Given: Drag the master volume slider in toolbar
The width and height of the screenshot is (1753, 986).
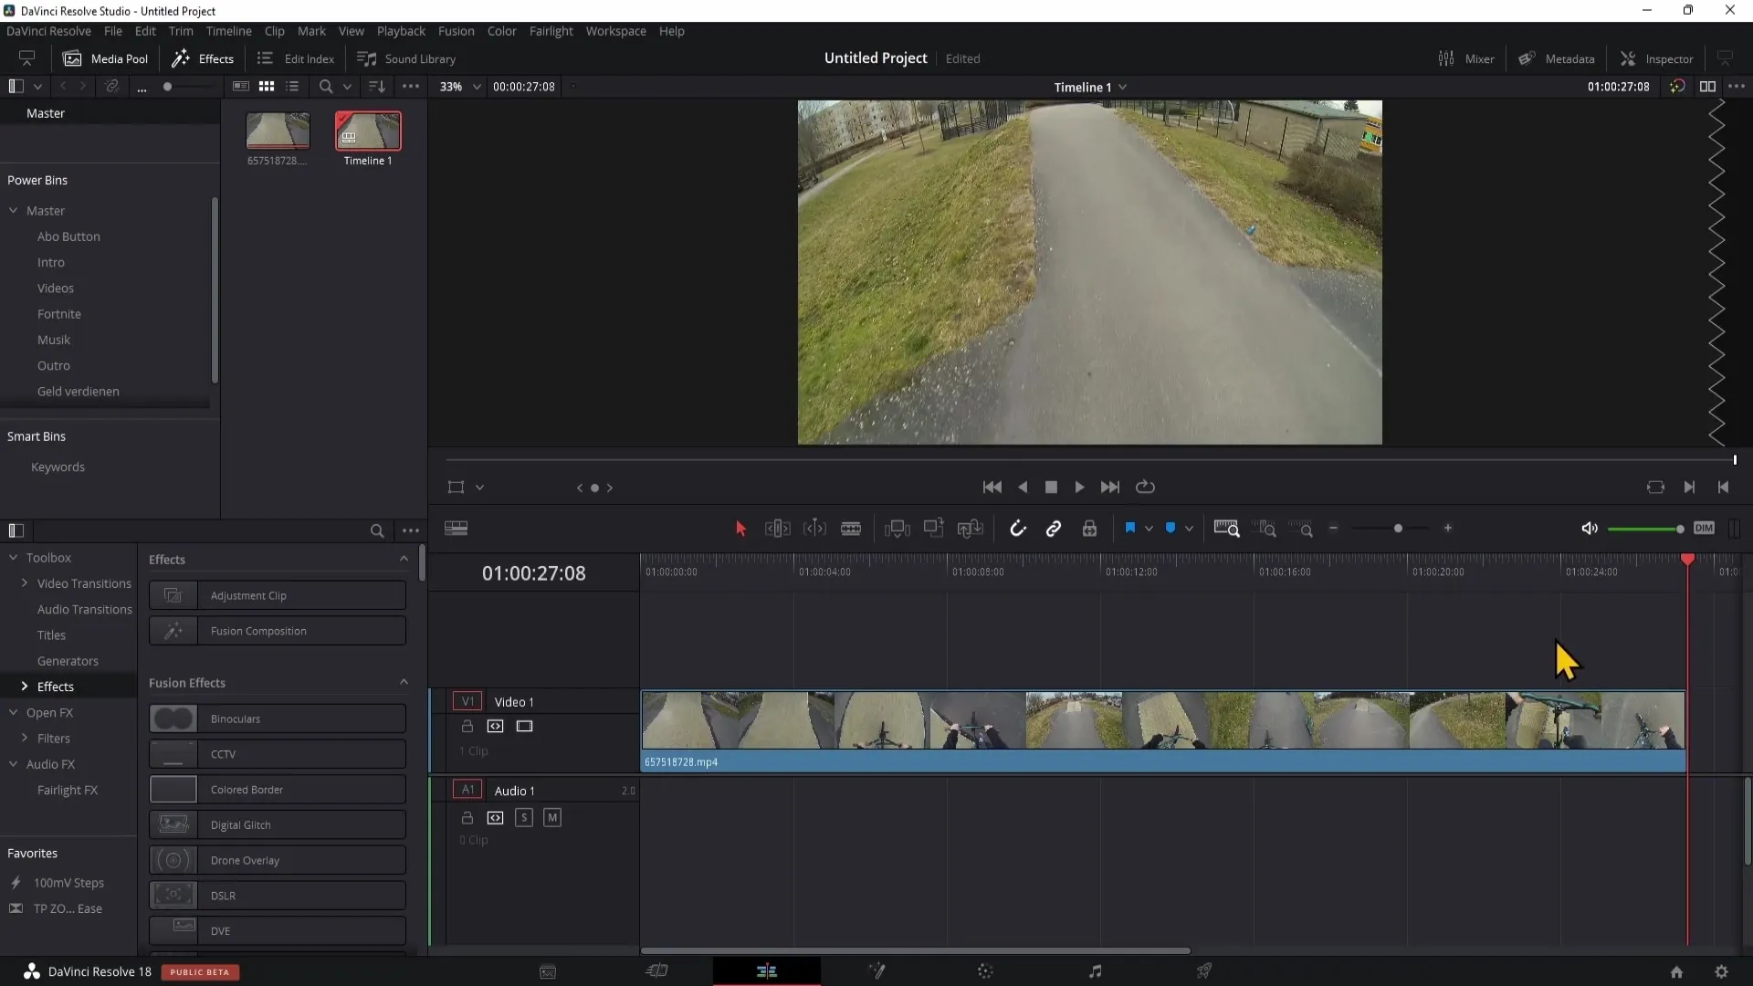Looking at the screenshot, I should point(1678,528).
